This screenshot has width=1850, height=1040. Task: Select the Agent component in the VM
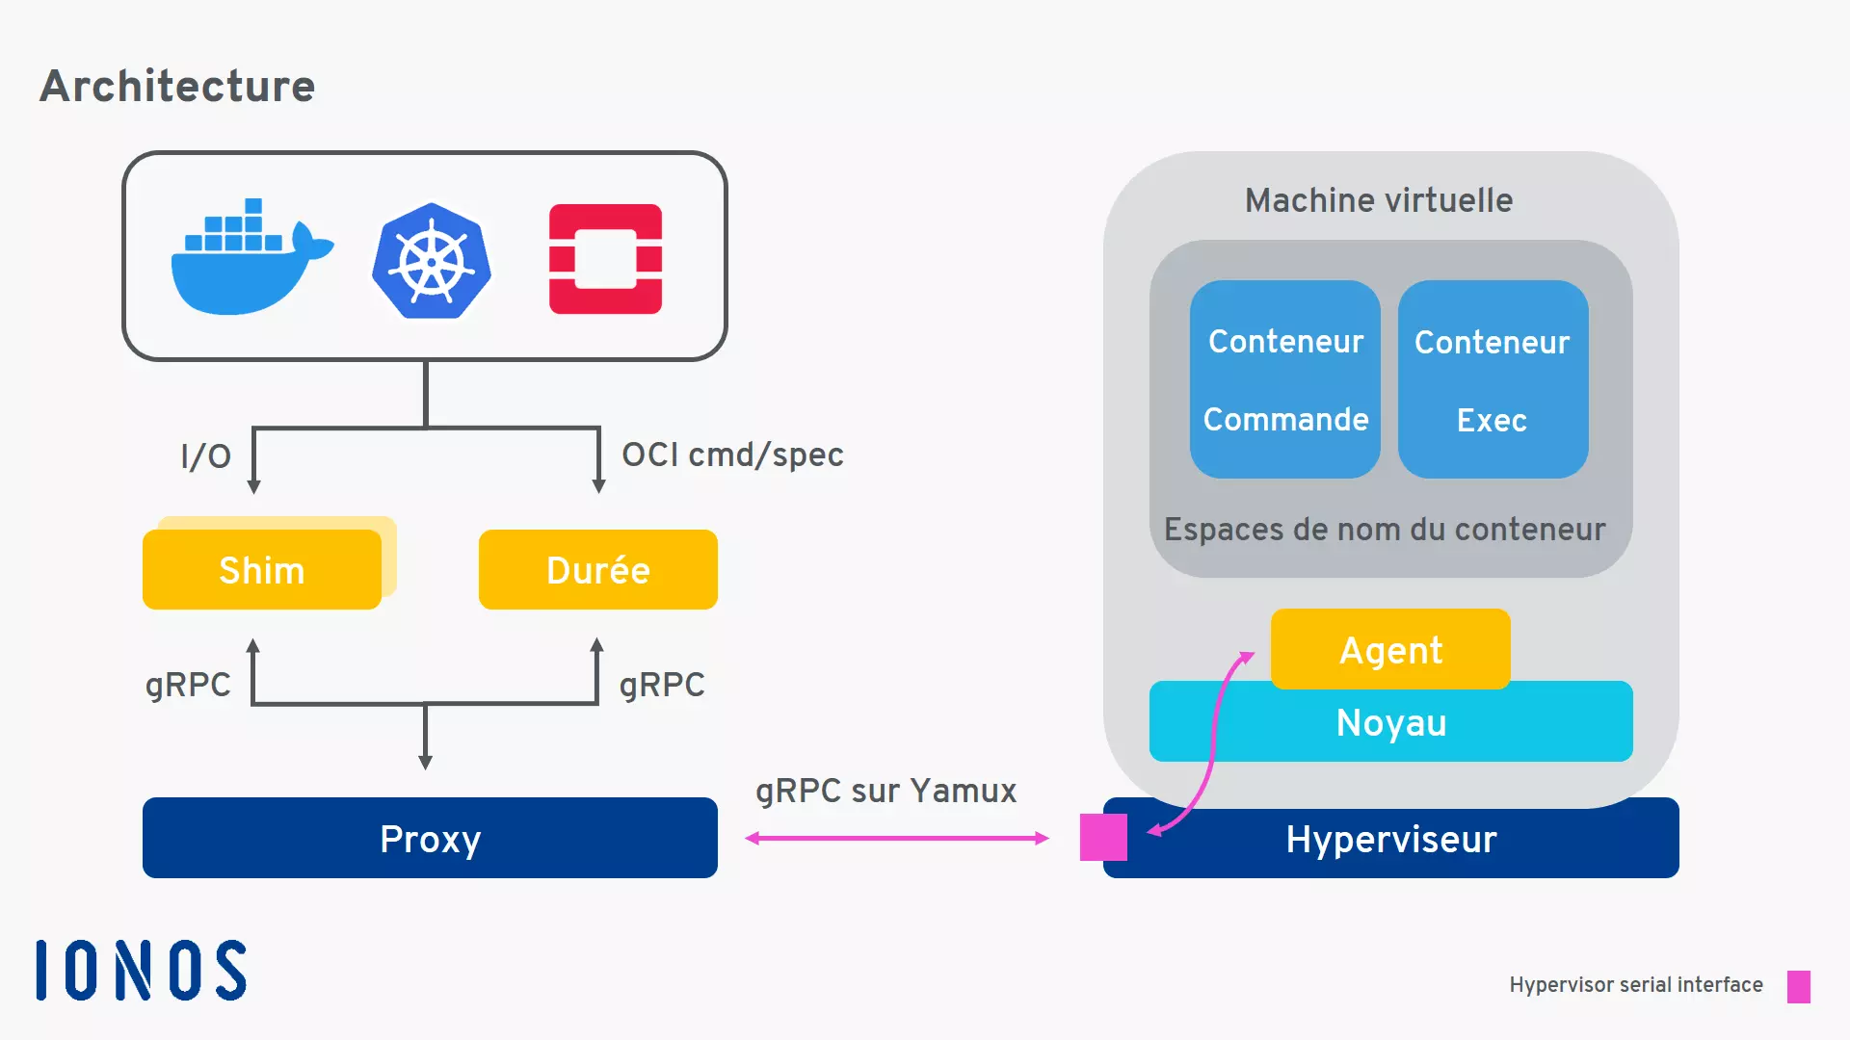click(x=1388, y=651)
